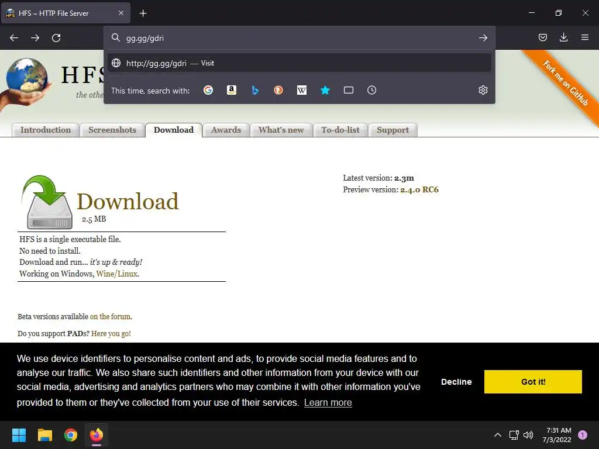Click the Firefox taskbar icon
The height and width of the screenshot is (449, 599).
pyautogui.click(x=97, y=435)
